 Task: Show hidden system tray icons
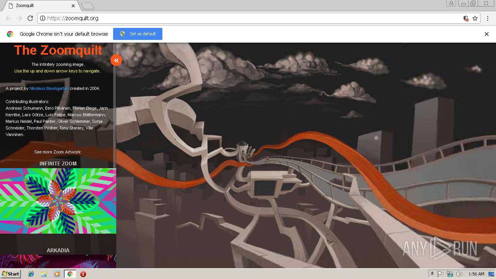[x=432, y=274]
